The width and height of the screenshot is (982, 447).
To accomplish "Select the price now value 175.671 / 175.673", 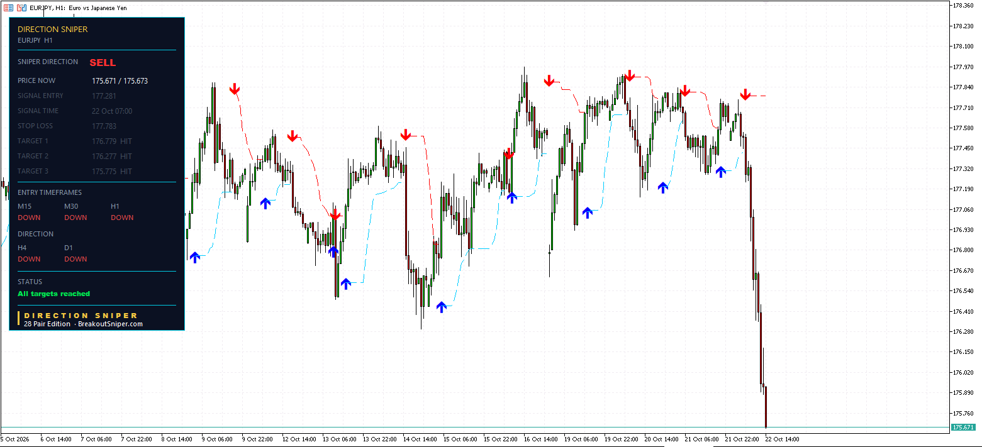I will (x=120, y=81).
